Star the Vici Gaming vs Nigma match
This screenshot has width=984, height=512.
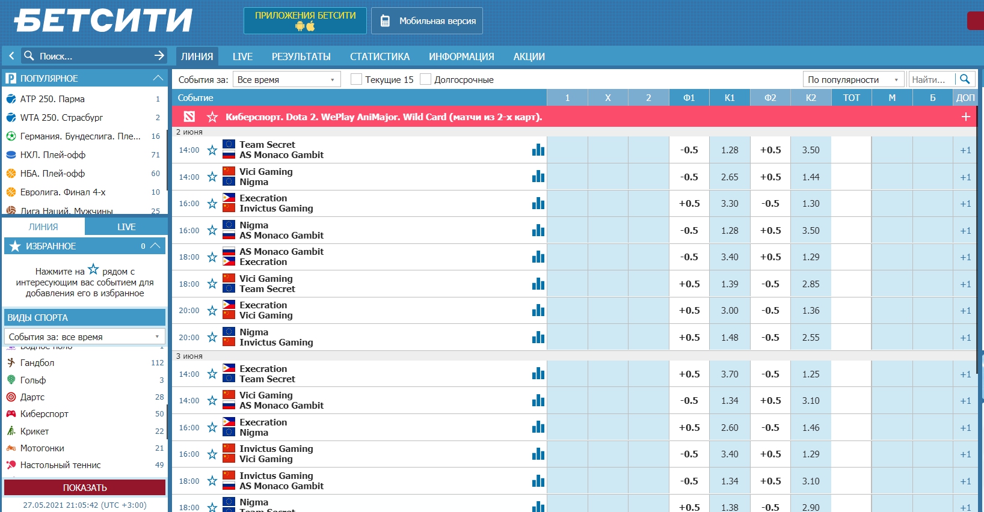pos(212,177)
